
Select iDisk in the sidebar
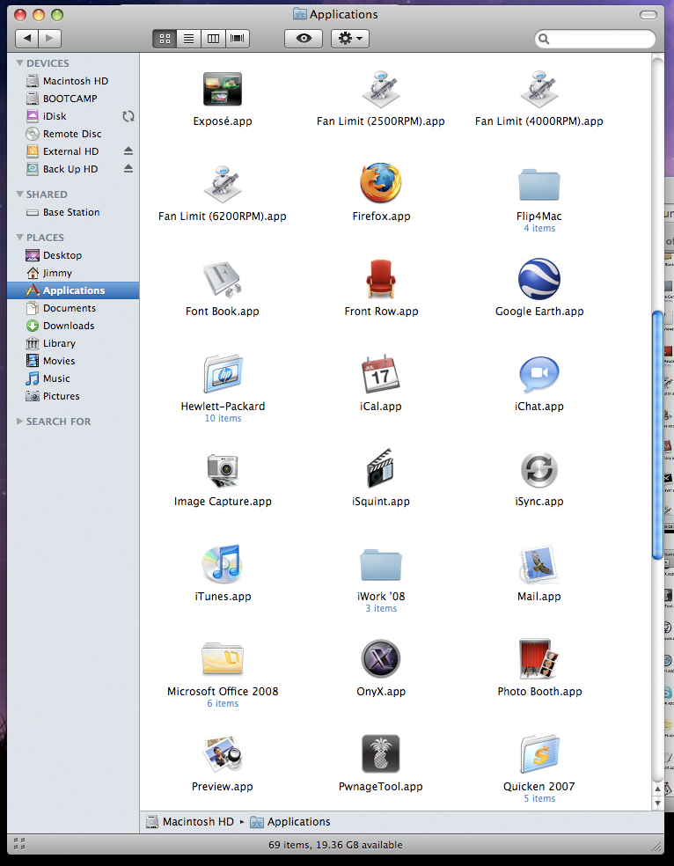pyautogui.click(x=73, y=116)
